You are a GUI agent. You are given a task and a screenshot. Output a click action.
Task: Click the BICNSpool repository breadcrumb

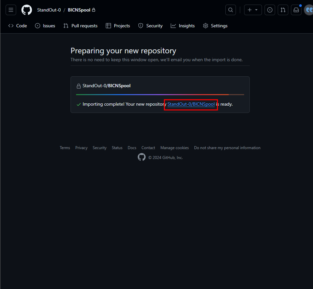click(x=79, y=10)
